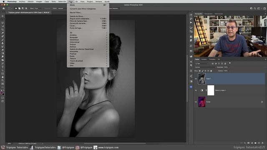
Task: Open the Apple menu
Action: pyautogui.click(x=4, y=2)
